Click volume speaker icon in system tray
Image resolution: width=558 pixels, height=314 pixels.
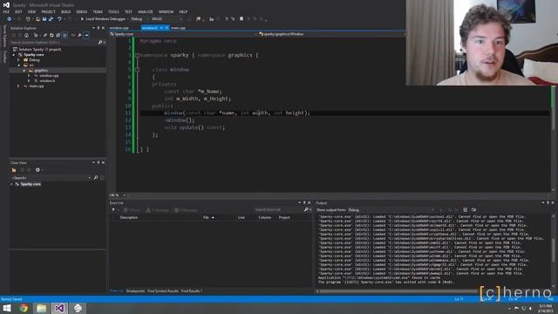[x=531, y=308]
